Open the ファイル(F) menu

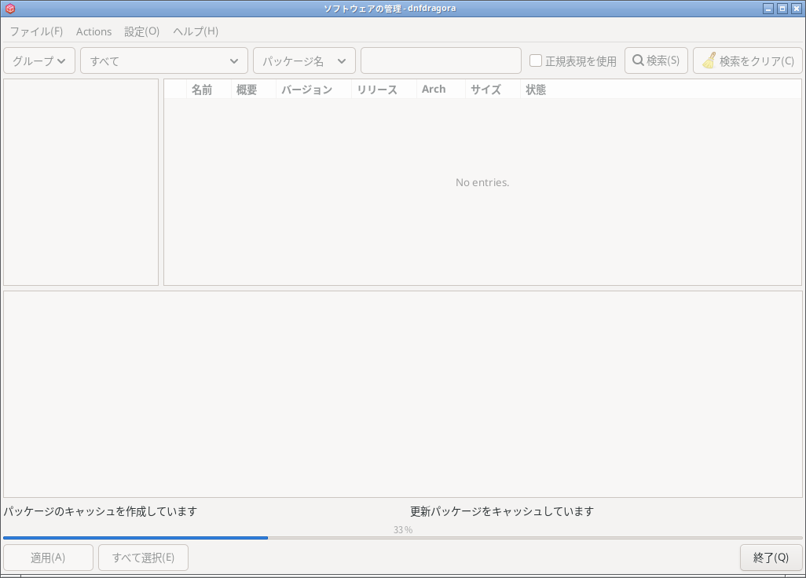point(36,31)
